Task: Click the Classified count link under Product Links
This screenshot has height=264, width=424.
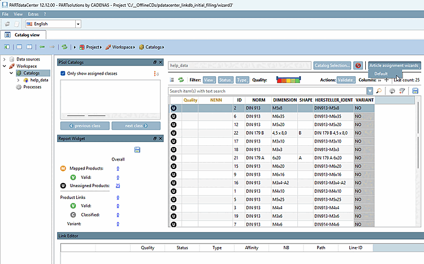Action: tap(118, 215)
